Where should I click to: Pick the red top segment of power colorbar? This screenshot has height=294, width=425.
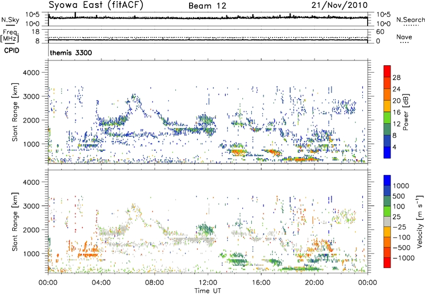coord(387,72)
